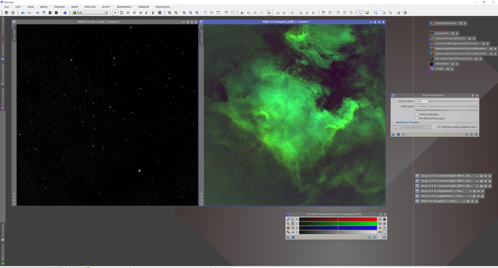Screen dimensions: 498x268
Task: Reset the R channel in ScreenTransferFunction
Action: click(380, 219)
